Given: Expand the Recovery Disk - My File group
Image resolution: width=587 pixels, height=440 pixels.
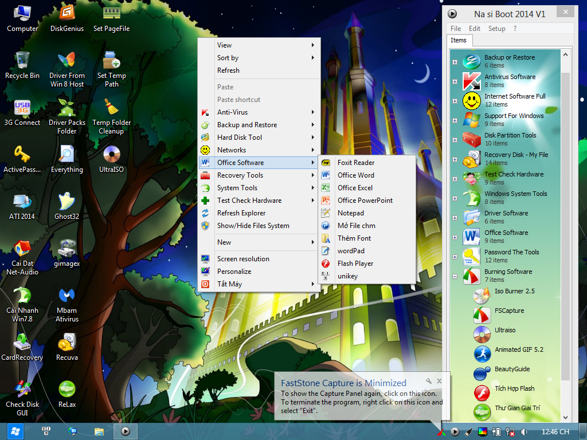Looking at the screenshot, I should point(455,159).
